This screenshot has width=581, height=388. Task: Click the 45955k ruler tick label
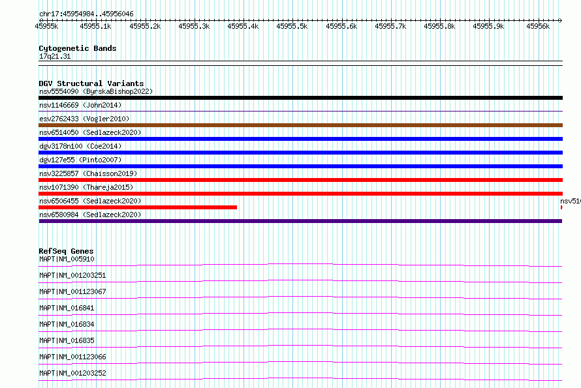point(46,26)
